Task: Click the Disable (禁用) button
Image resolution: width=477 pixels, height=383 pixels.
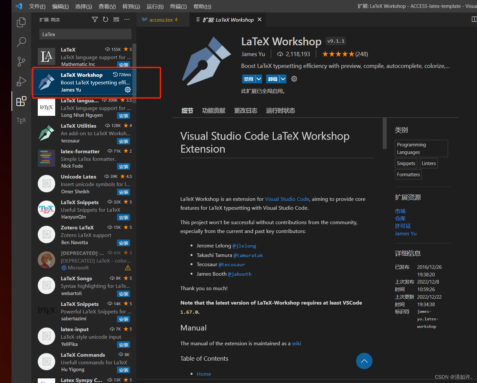Action: click(x=249, y=79)
